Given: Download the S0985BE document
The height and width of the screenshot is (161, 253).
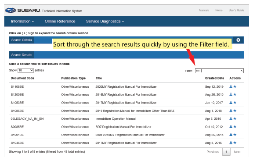Looking at the screenshot, I should [231, 127].
